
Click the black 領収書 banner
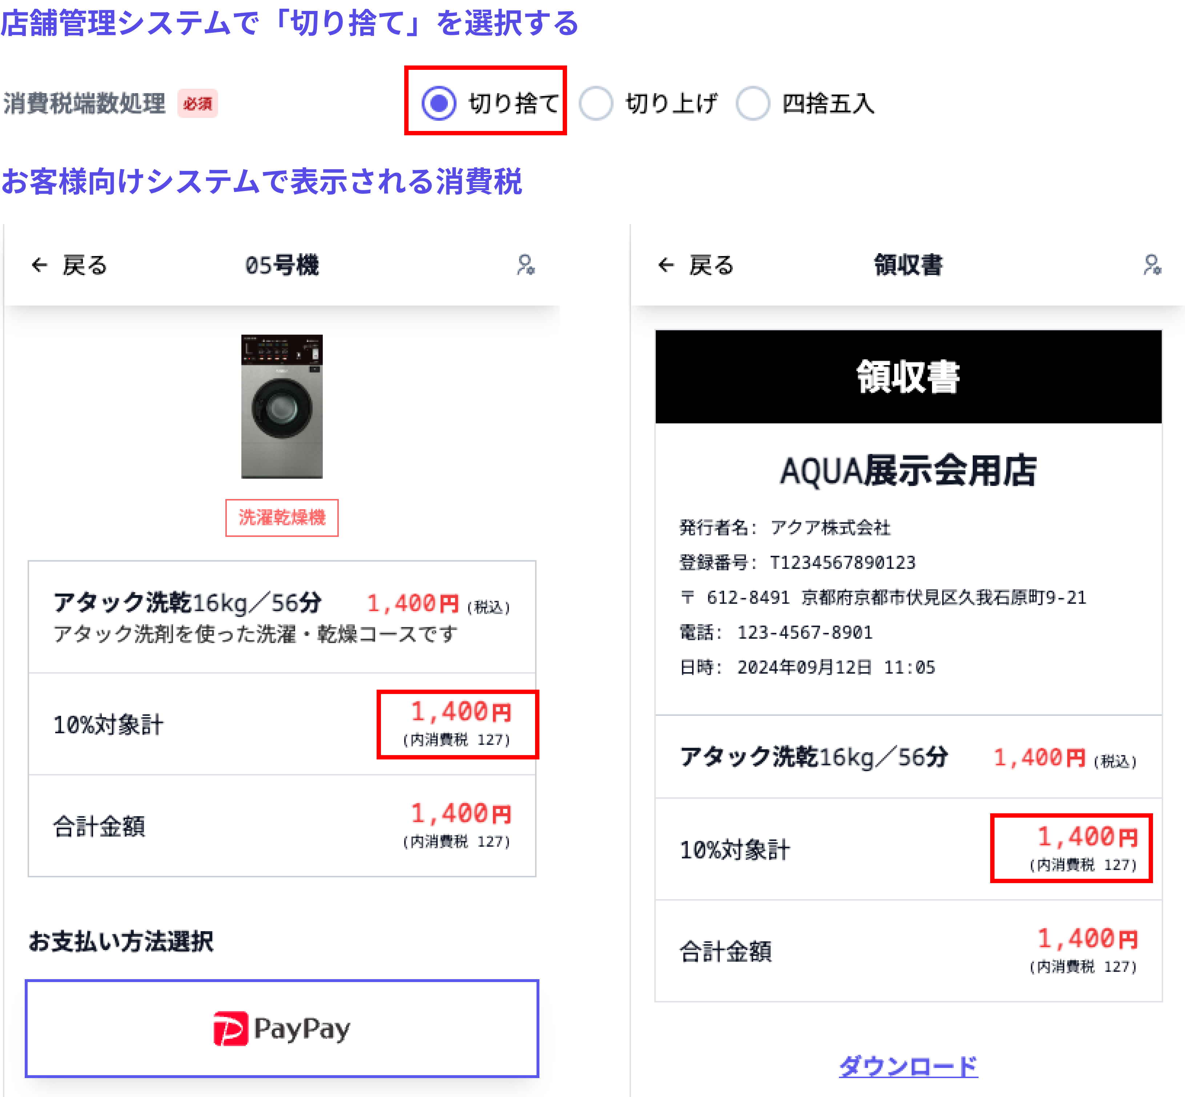pos(908,376)
